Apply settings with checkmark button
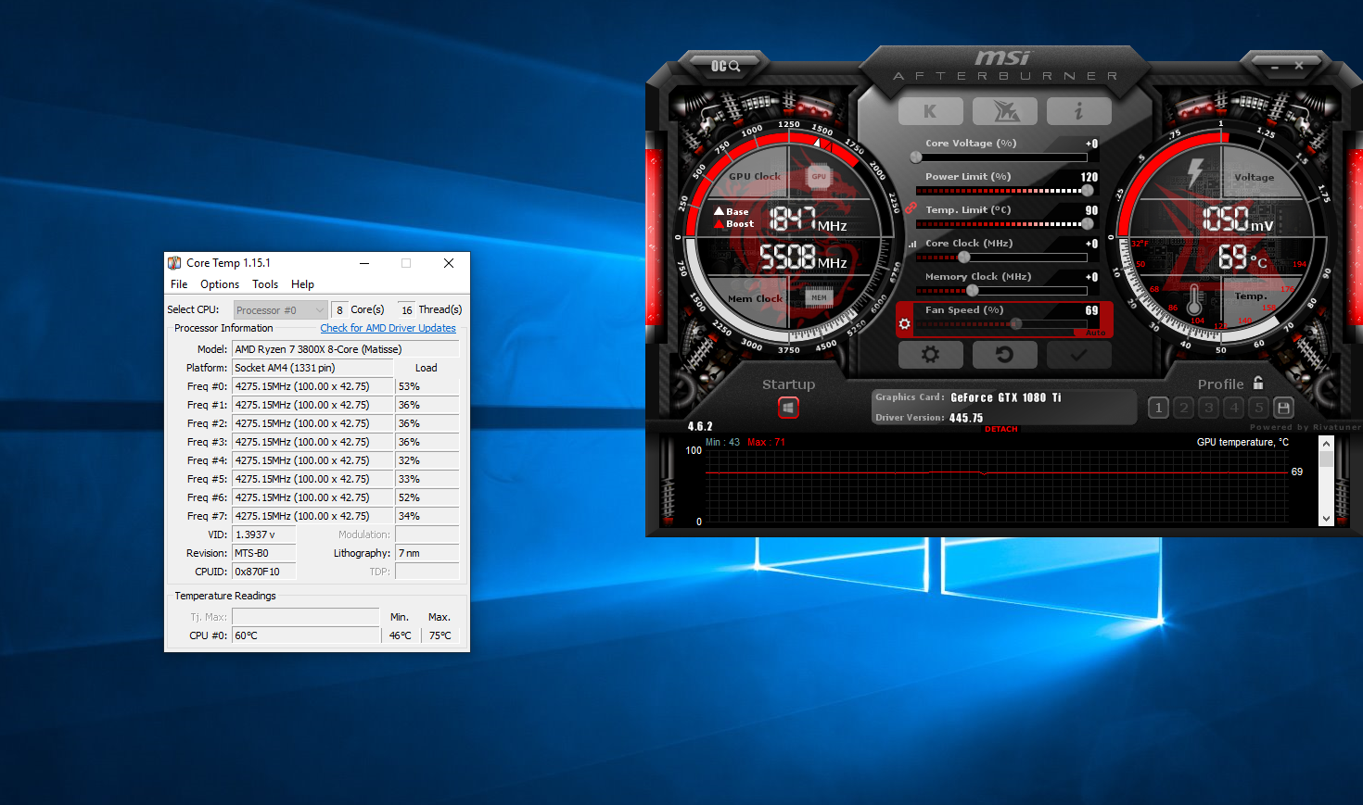The image size is (1363, 805). pyautogui.click(x=1078, y=355)
